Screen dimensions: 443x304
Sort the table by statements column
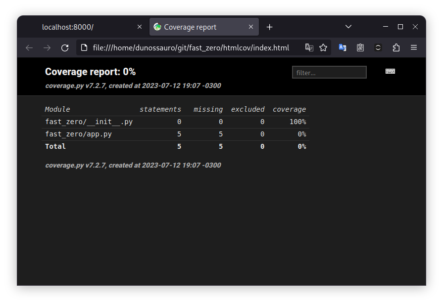(160, 109)
